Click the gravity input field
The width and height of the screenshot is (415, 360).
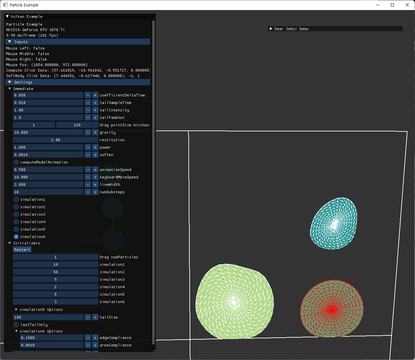(x=48, y=132)
